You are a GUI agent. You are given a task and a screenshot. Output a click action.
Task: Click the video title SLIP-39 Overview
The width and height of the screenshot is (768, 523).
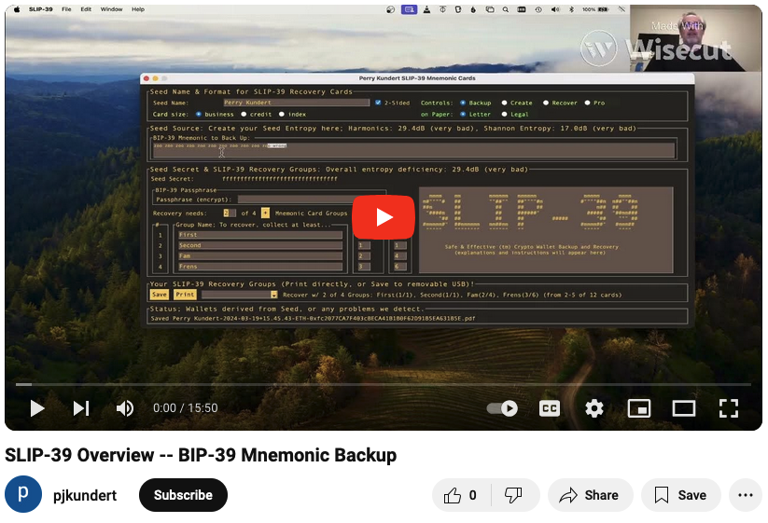tap(201, 455)
